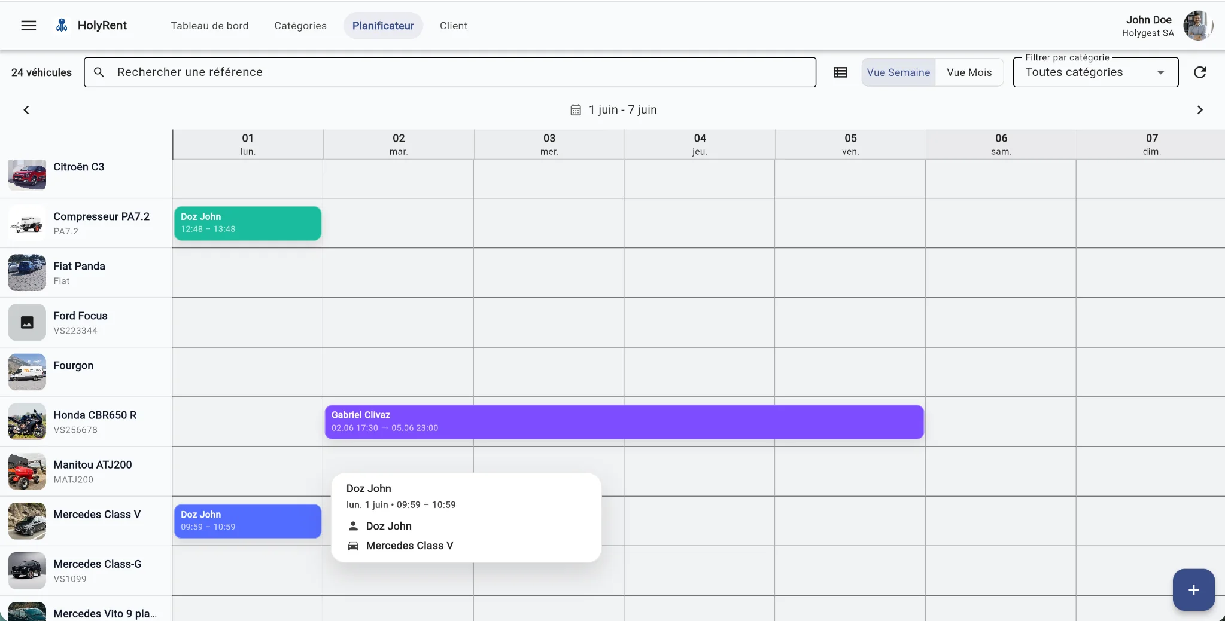Open date picker calendar icon

[576, 110]
